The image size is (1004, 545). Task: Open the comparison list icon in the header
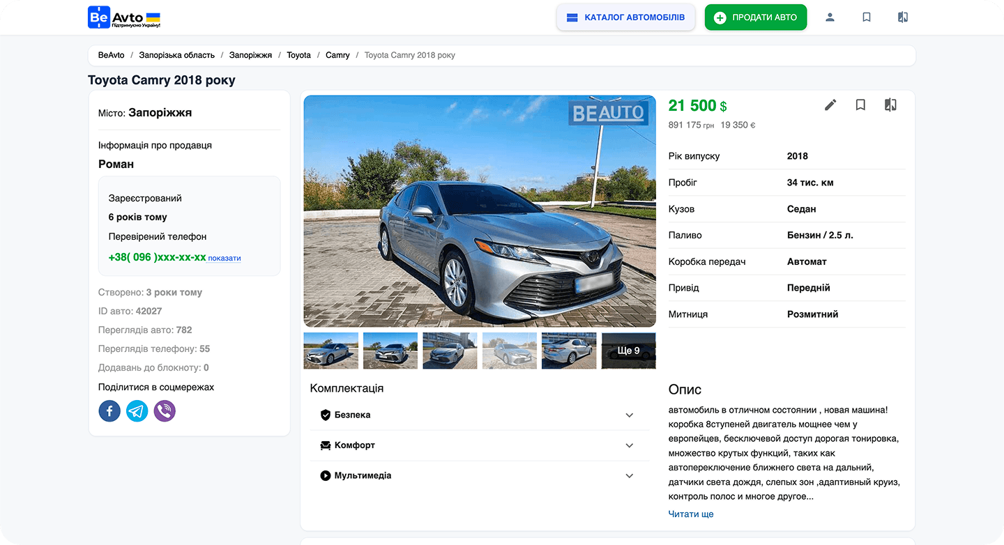(903, 17)
